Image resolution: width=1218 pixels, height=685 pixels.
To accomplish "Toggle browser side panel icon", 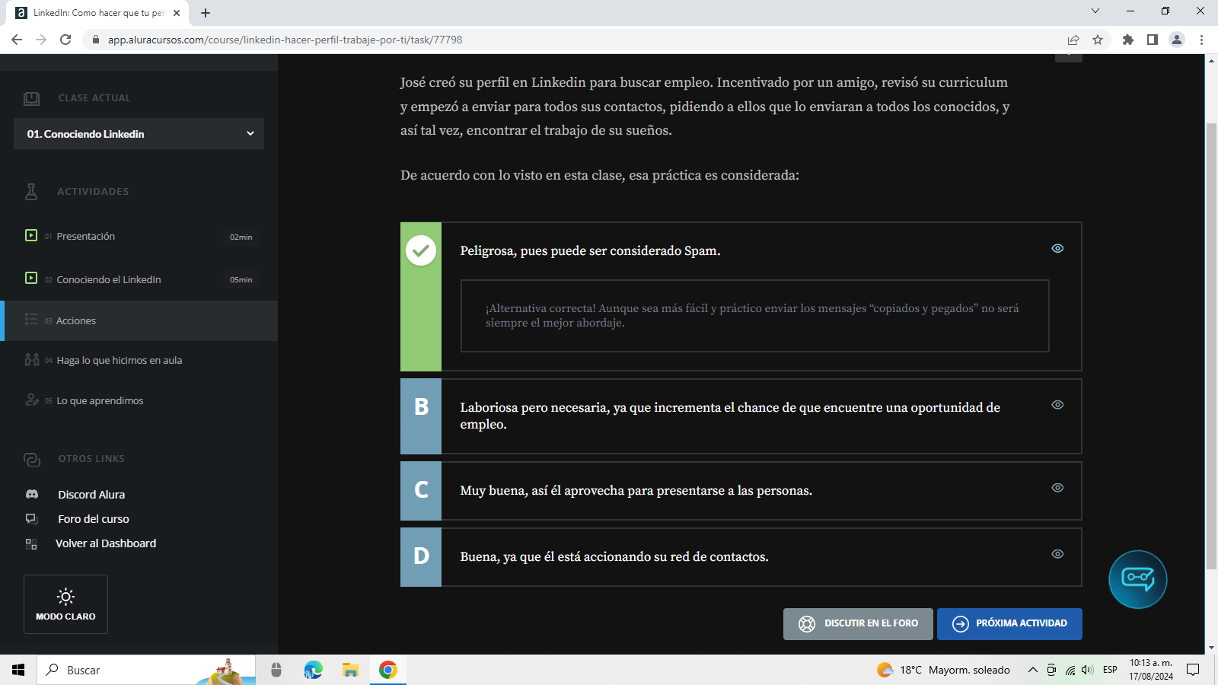I will (x=1153, y=40).
